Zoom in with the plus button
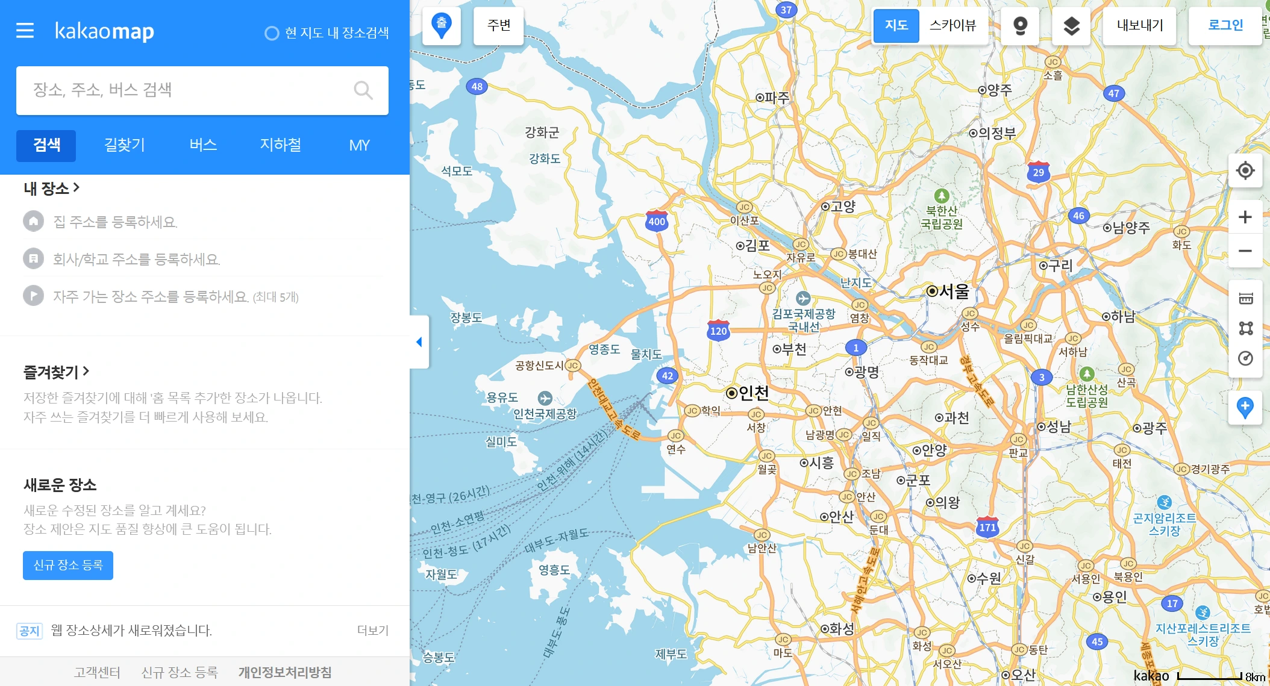The height and width of the screenshot is (686, 1270). pyautogui.click(x=1245, y=217)
